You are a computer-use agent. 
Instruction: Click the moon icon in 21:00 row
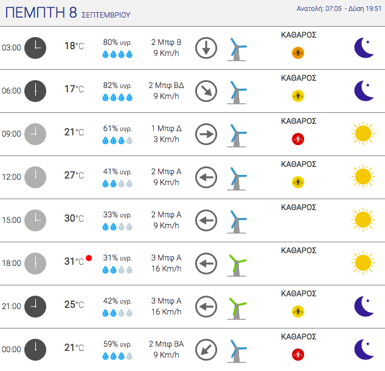tap(364, 306)
